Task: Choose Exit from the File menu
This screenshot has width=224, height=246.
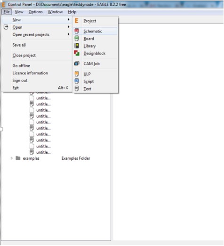Action: (37, 88)
